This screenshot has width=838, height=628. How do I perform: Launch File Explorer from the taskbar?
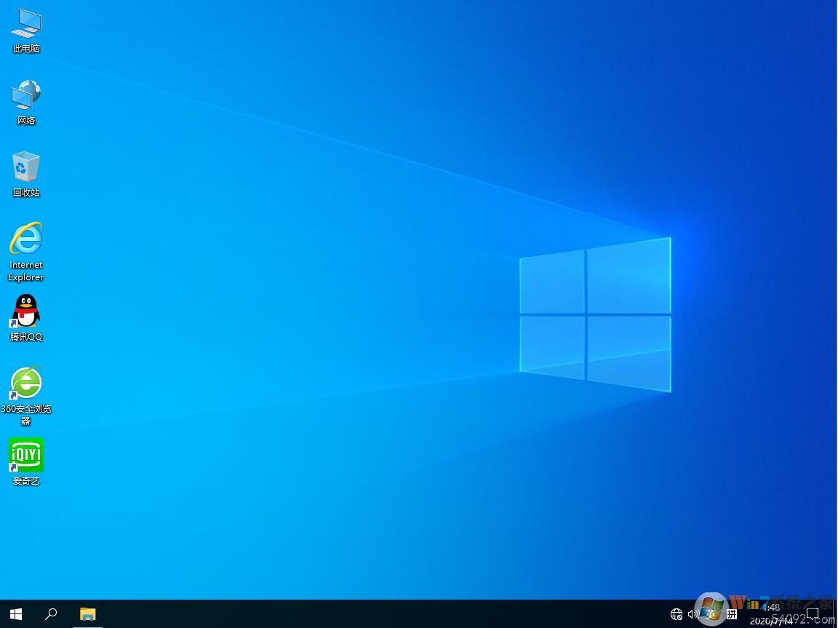click(88, 613)
